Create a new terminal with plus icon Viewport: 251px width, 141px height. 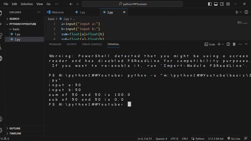[219, 44]
